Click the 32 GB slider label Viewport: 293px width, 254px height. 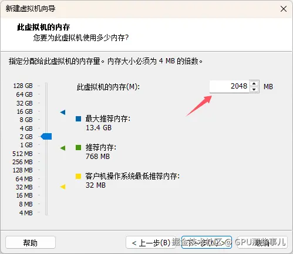(x=25, y=103)
